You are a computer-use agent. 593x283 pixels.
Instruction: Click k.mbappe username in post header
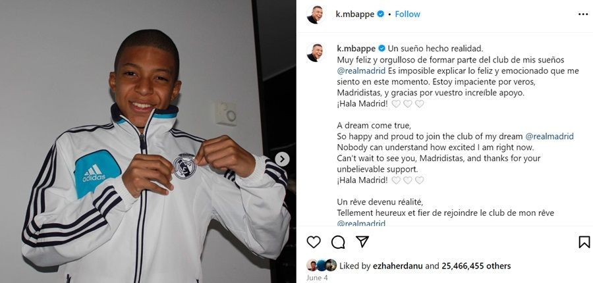pyautogui.click(x=355, y=14)
